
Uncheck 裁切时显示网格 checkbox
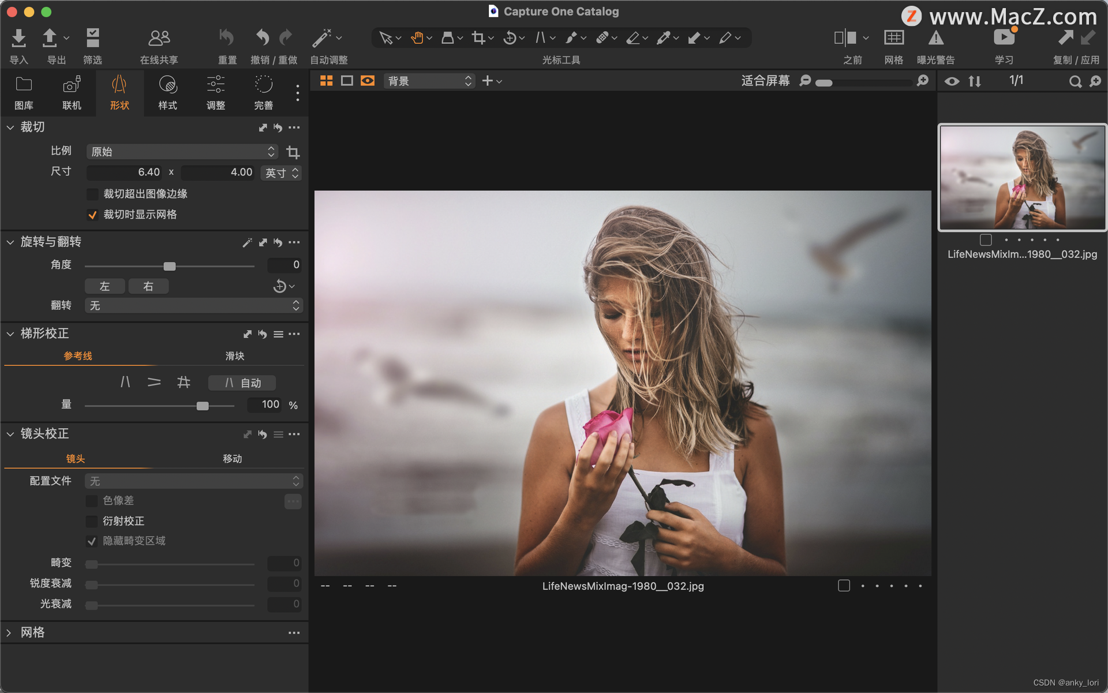92,215
